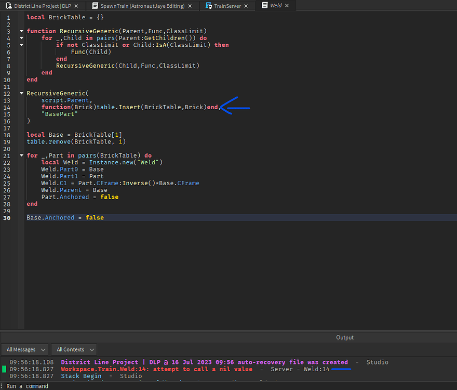Click the script icon on the SpawnTrain tab
Screen dimensions: 457x390
pos(96,6)
